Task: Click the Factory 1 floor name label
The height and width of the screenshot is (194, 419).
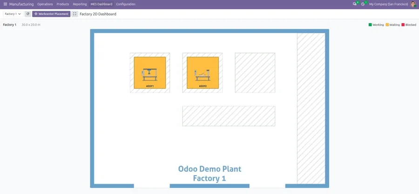Action: [10, 25]
